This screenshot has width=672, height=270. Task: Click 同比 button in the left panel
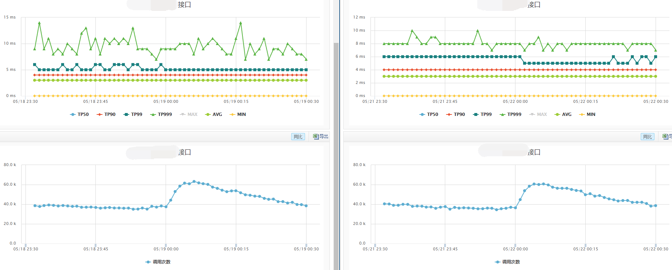pyautogui.click(x=298, y=137)
